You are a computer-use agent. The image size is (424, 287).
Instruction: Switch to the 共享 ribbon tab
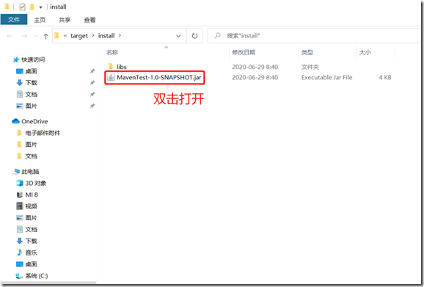pos(65,20)
